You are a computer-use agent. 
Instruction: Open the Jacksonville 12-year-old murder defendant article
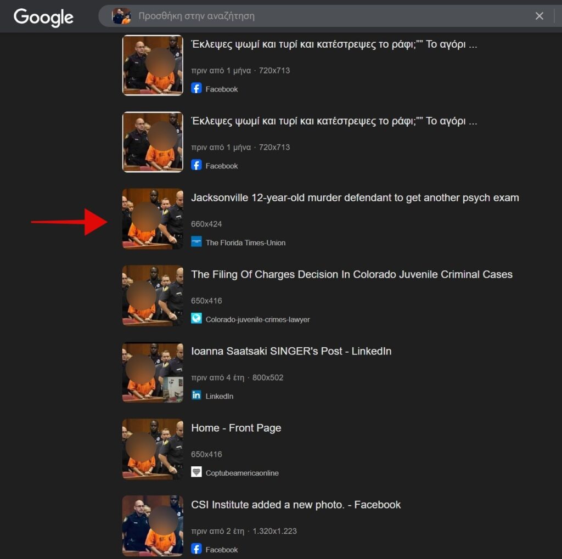(x=355, y=197)
